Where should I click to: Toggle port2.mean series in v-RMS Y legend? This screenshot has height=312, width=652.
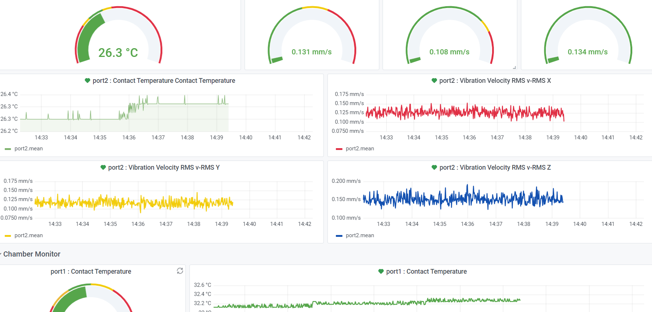point(28,235)
